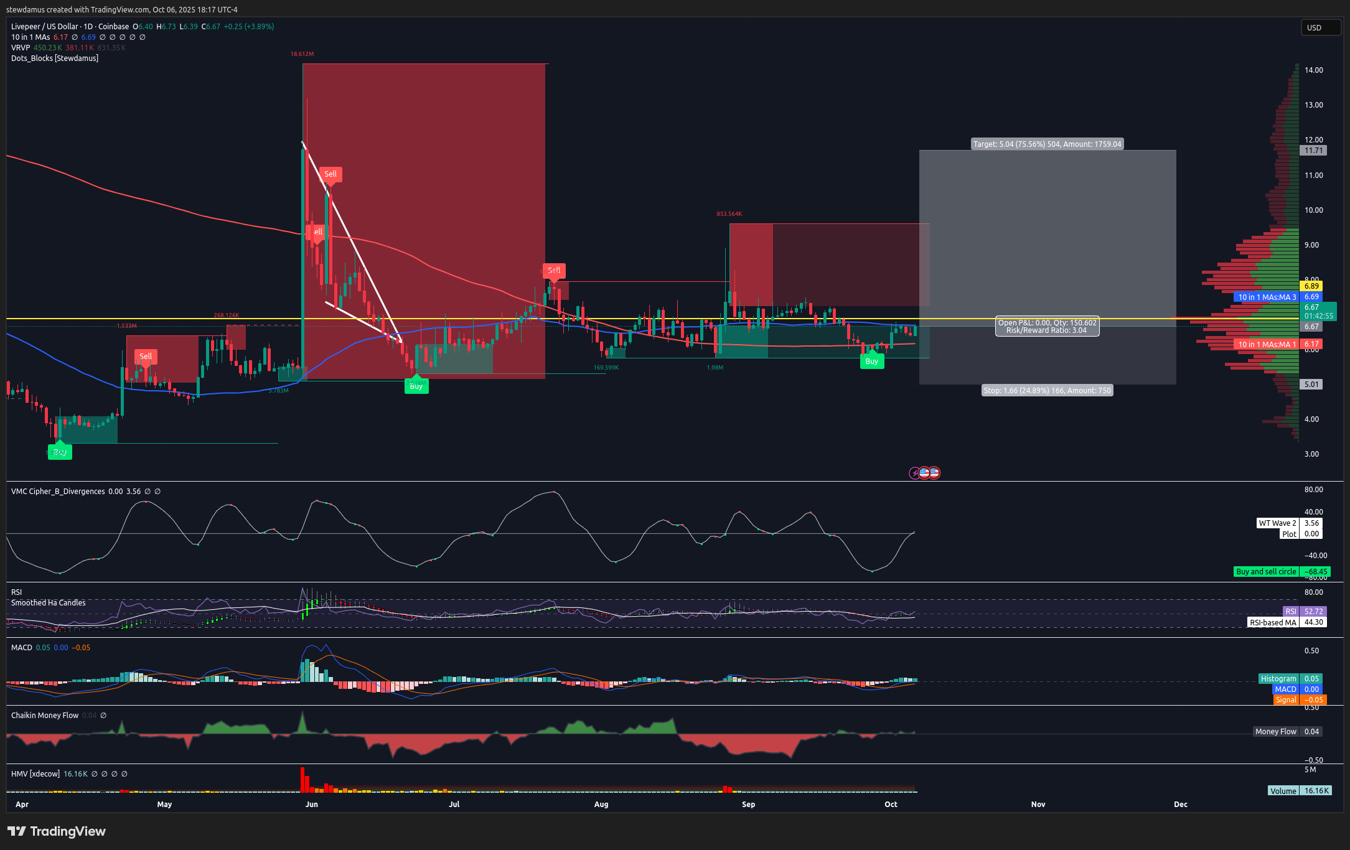
Task: Click the lightning bolt event icon
Action: point(914,473)
